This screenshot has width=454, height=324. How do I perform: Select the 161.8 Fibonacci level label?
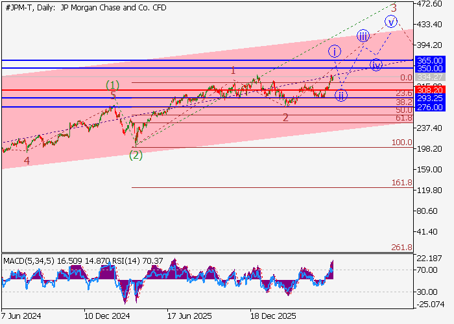[x=402, y=183]
